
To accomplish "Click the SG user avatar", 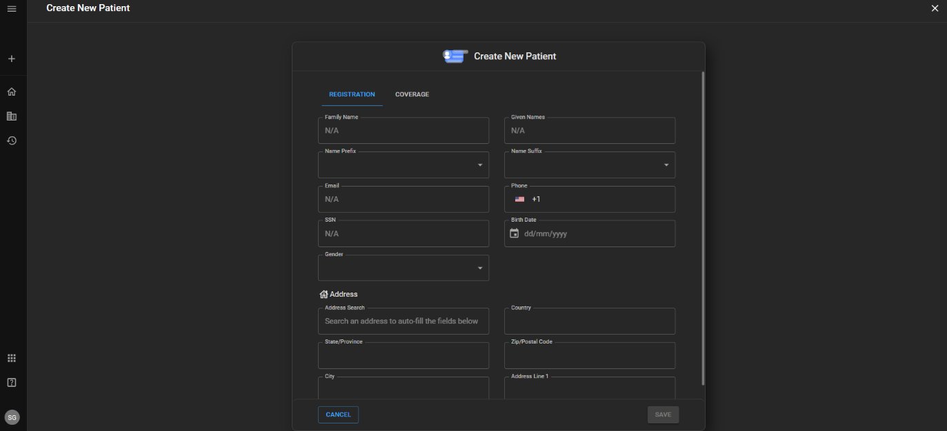I will (x=12, y=417).
